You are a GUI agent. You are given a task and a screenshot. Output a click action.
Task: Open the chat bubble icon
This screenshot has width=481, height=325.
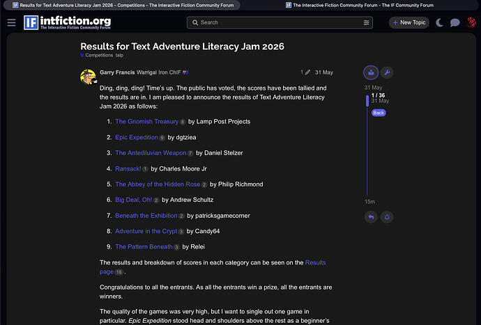tap(455, 23)
